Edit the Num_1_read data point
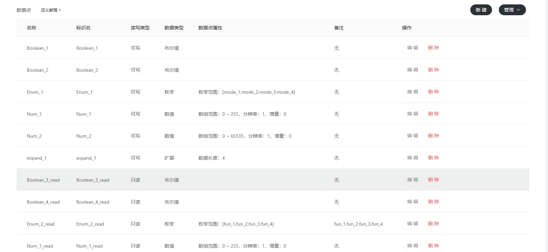 [412, 246]
